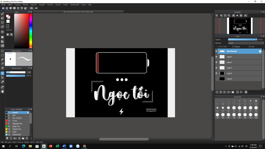The width and height of the screenshot is (265, 149).
Task: Create a layer folder
Action: [x=233, y=92]
